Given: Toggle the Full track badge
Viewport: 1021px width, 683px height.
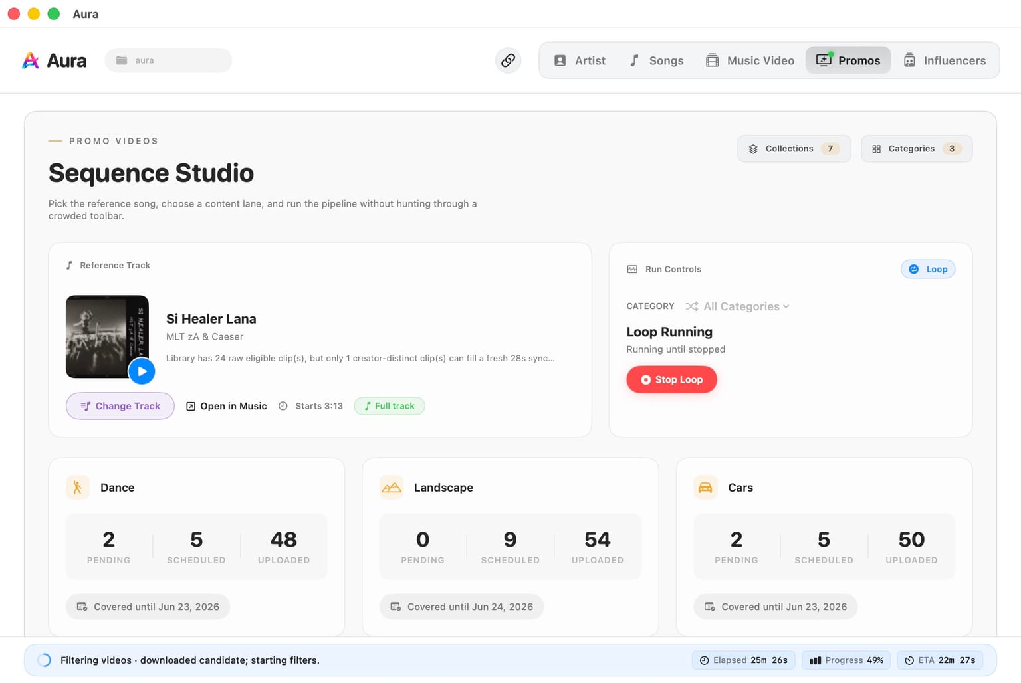Looking at the screenshot, I should tap(390, 406).
